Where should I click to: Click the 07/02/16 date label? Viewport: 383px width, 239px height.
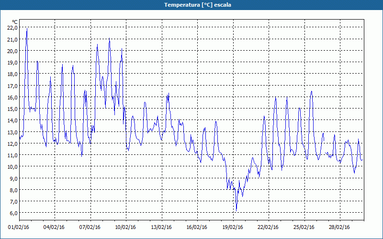[x=90, y=228]
